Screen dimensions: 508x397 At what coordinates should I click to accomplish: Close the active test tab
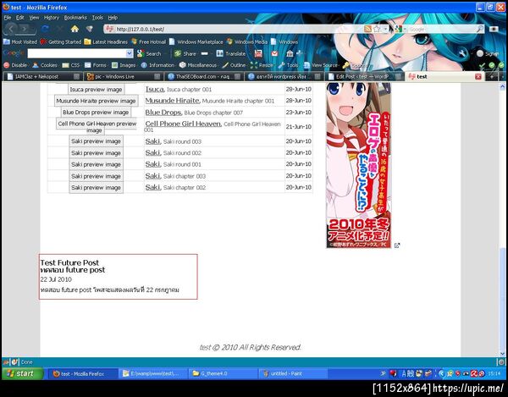(x=478, y=76)
